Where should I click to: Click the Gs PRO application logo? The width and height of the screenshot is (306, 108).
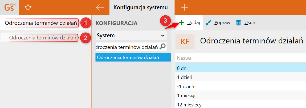click(x=10, y=7)
